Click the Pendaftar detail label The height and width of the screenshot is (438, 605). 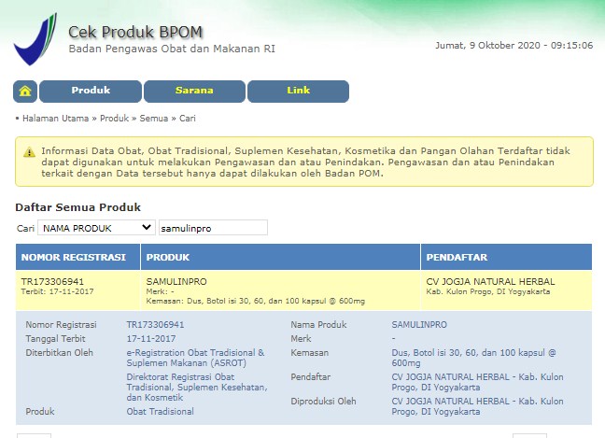point(311,377)
